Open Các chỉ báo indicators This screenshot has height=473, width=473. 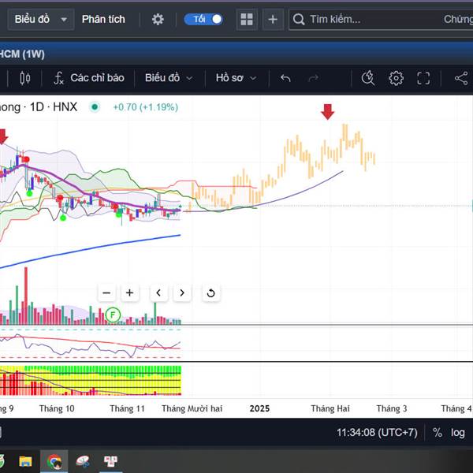[89, 78]
